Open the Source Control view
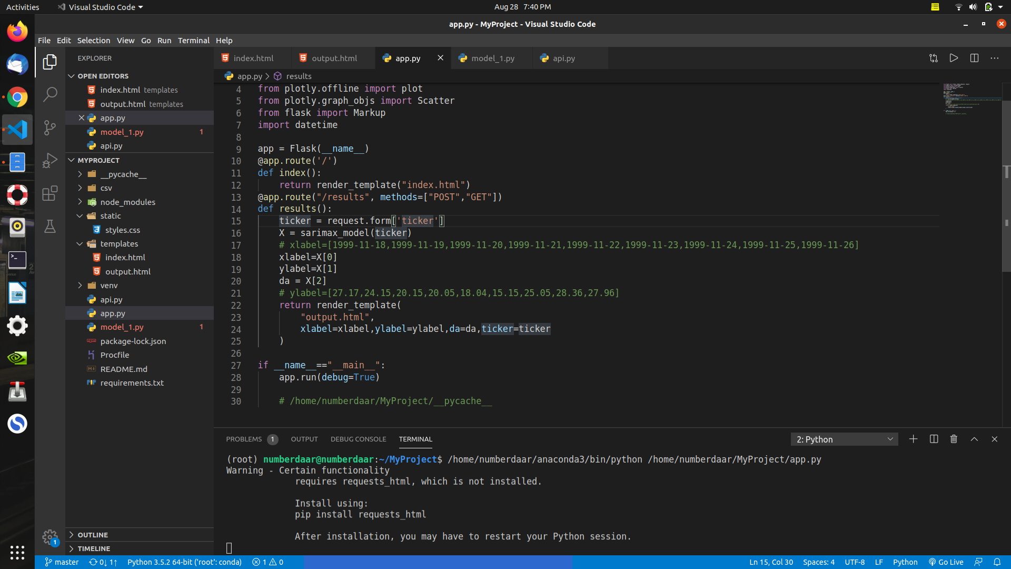The width and height of the screenshot is (1011, 569). point(50,127)
